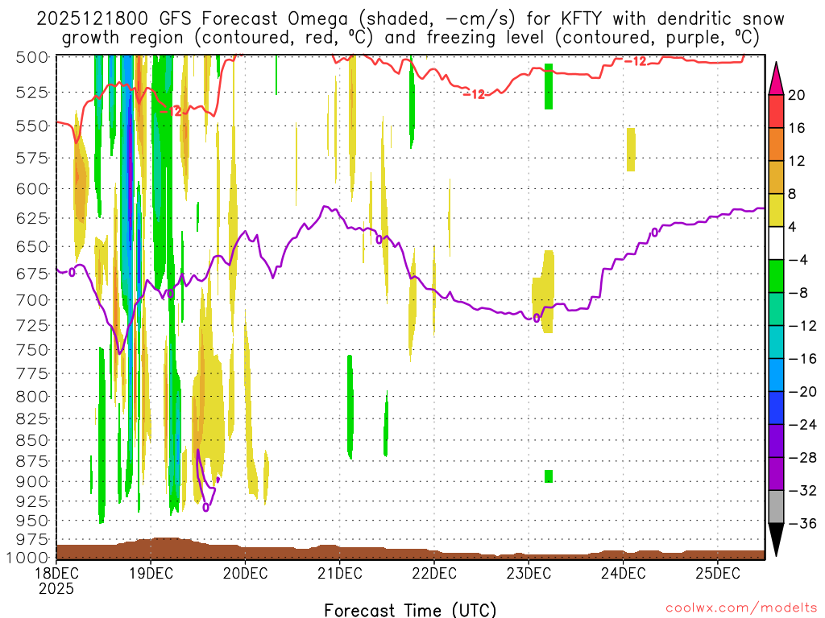Click the red 16 to 20 colorbar segment

776,111
